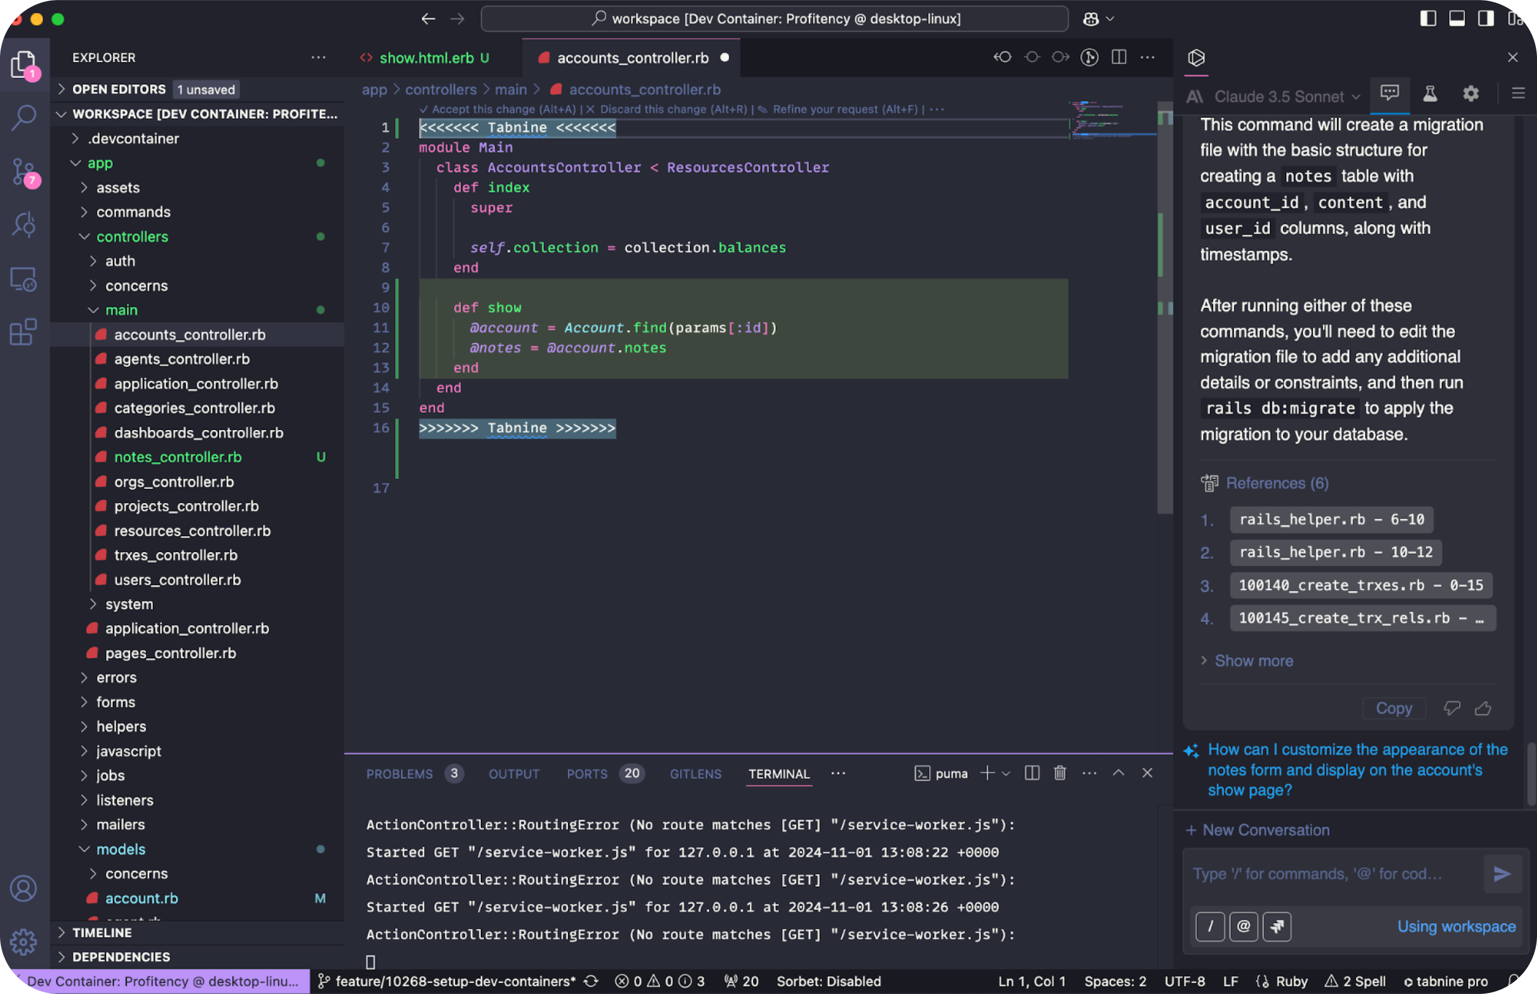Click the Tabnine chat settings gear
Viewport: 1537px width, 994px height.
1471,94
